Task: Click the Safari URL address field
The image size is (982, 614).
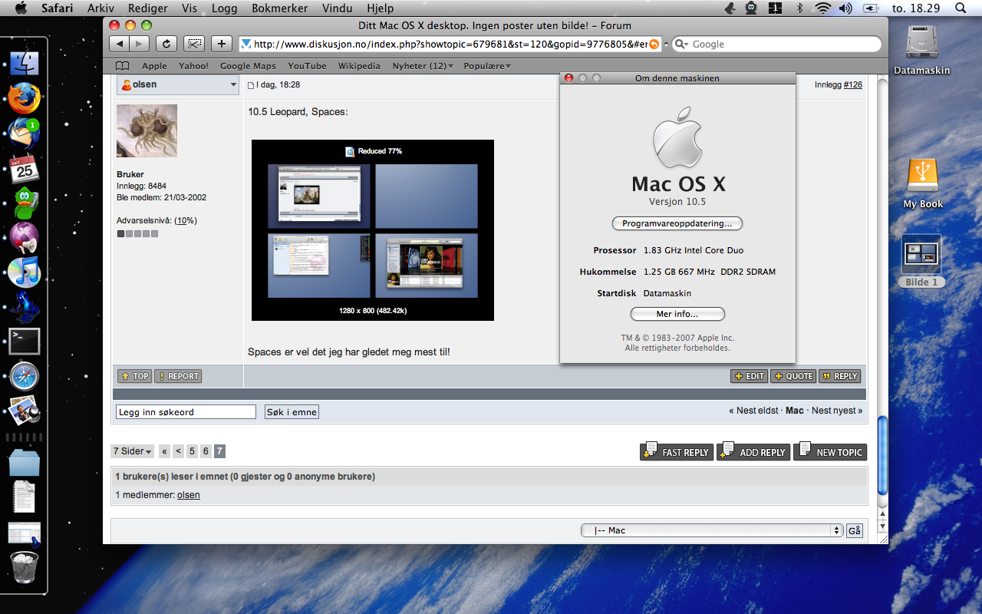Action: tap(449, 45)
